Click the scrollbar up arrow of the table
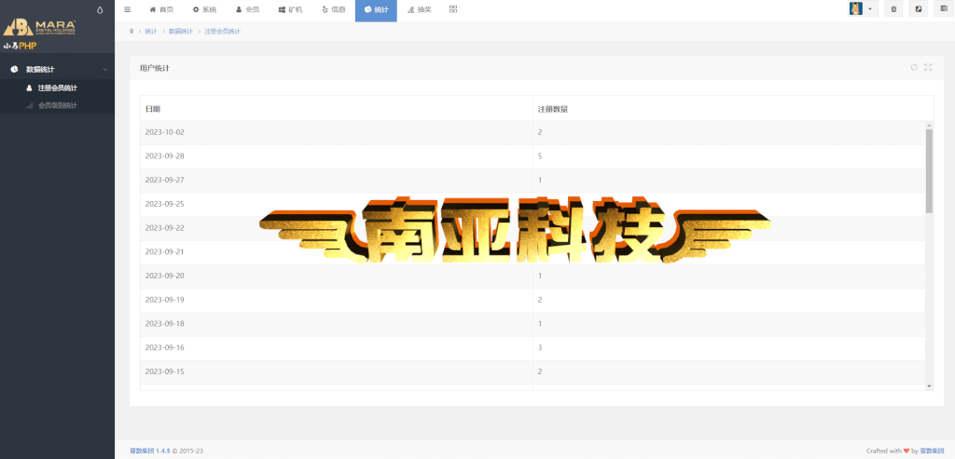 pos(929,125)
